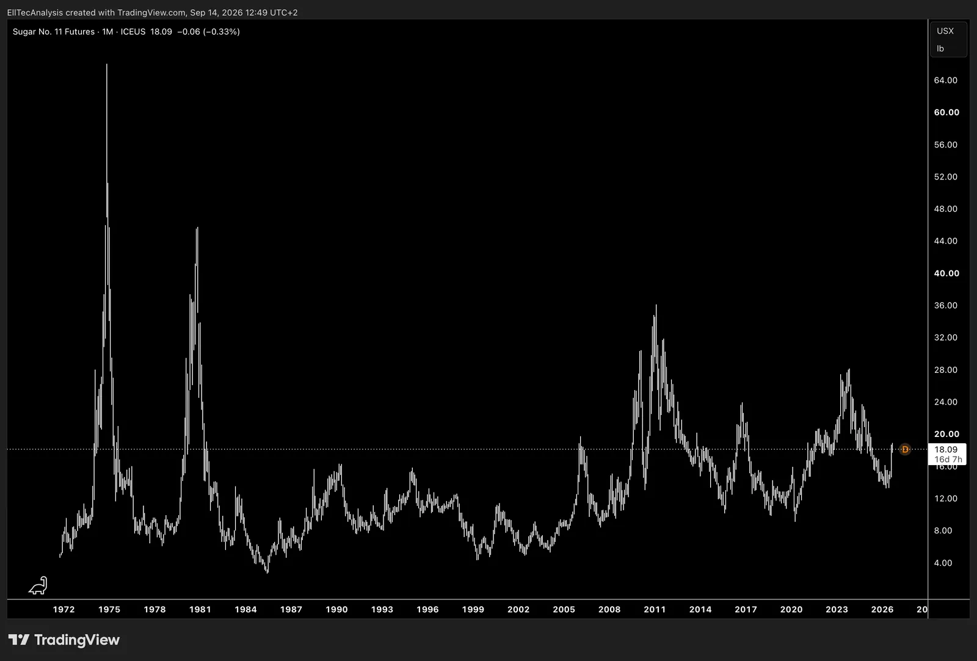The height and width of the screenshot is (661, 977).
Task: Click the 4.00 price axis label
Action: click(x=943, y=563)
